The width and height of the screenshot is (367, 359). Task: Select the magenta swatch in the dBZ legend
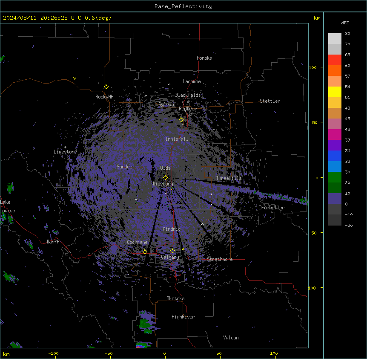click(x=335, y=134)
